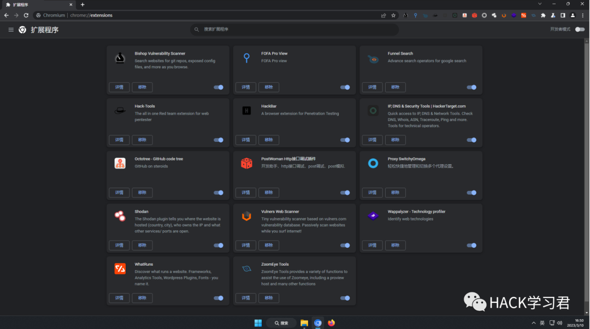Viewport: 590px width, 329px height.
Task: Bookmark this page with the star
Action: pyautogui.click(x=393, y=15)
